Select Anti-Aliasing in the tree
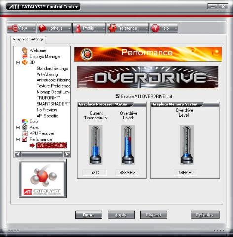 [x=47, y=74]
